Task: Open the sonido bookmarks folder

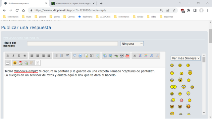Action: coord(138,17)
